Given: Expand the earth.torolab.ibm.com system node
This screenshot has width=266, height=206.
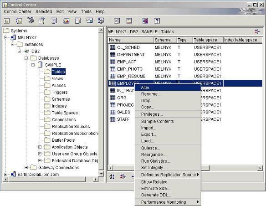Looking at the screenshot, I should [x=5, y=174].
